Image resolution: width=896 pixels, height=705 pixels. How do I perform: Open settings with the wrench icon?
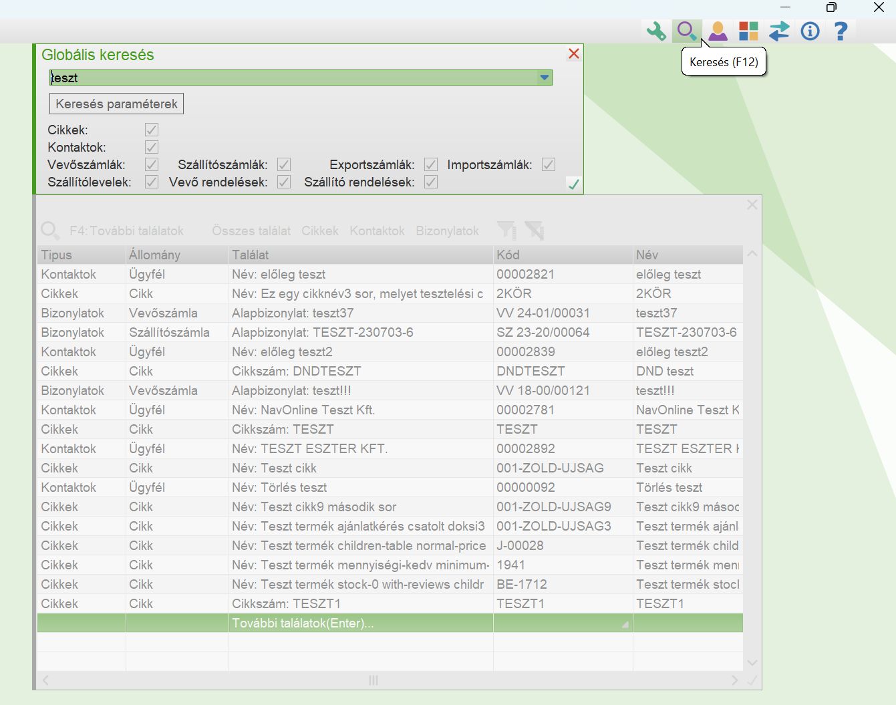tap(656, 31)
